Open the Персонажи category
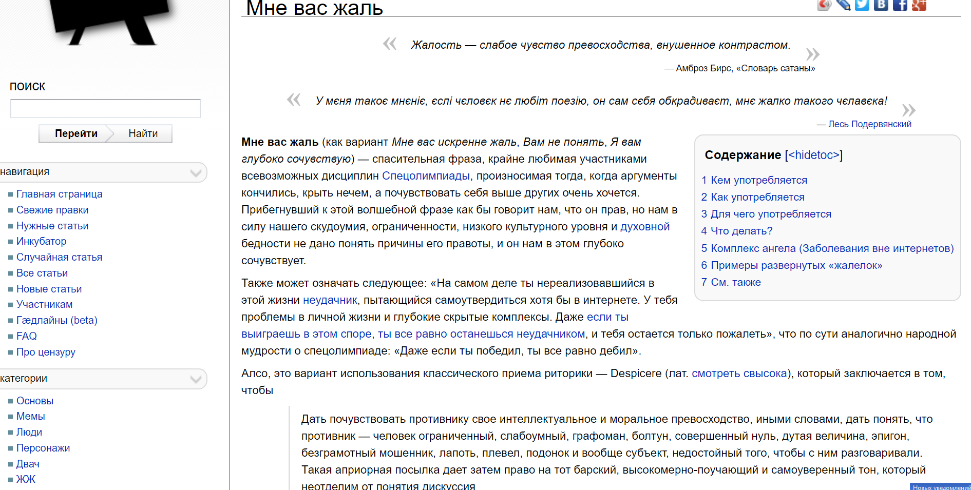The image size is (971, 490). tap(43, 448)
